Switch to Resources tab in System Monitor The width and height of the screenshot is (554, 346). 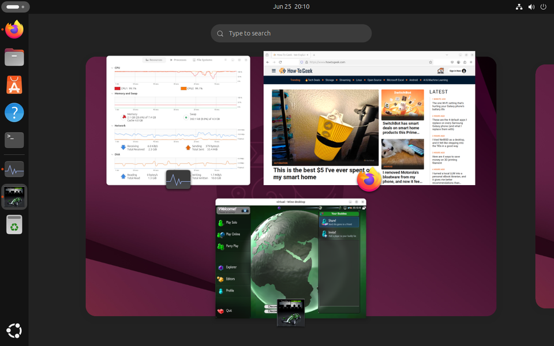tap(154, 60)
